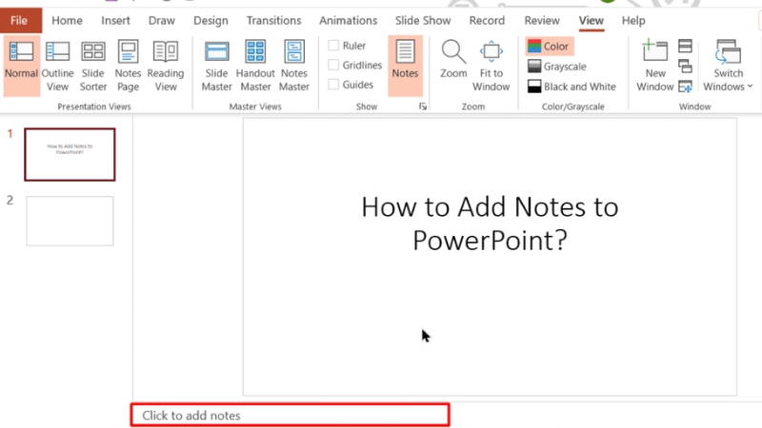The height and width of the screenshot is (428, 762).
Task: Open Switch Windows dropdown
Action: click(728, 66)
